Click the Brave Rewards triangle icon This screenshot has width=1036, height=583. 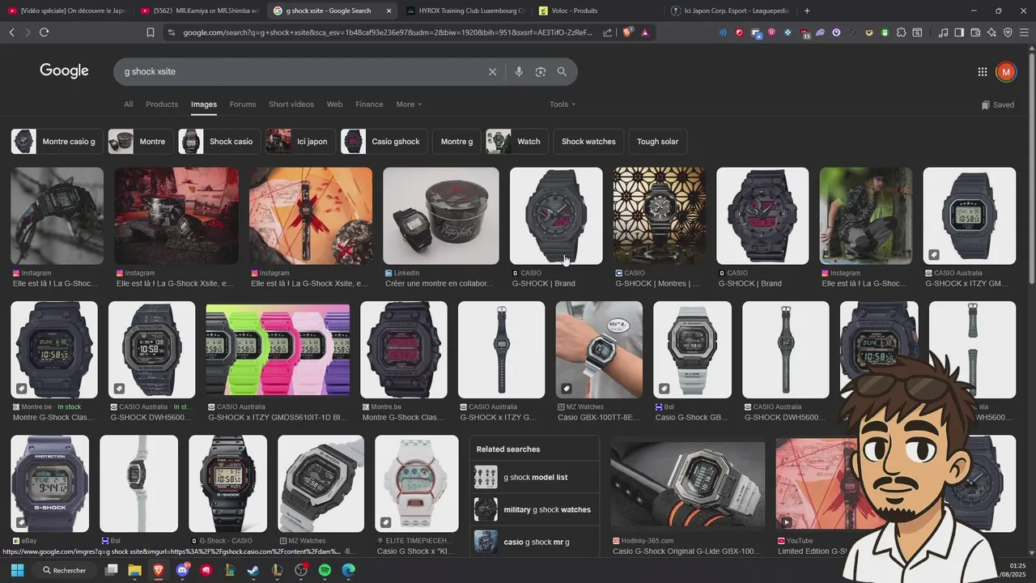pos(645,32)
